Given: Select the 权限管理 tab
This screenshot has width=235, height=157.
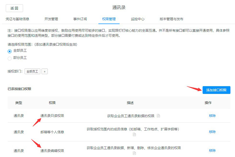Looking at the screenshot, I should tap(109, 19).
